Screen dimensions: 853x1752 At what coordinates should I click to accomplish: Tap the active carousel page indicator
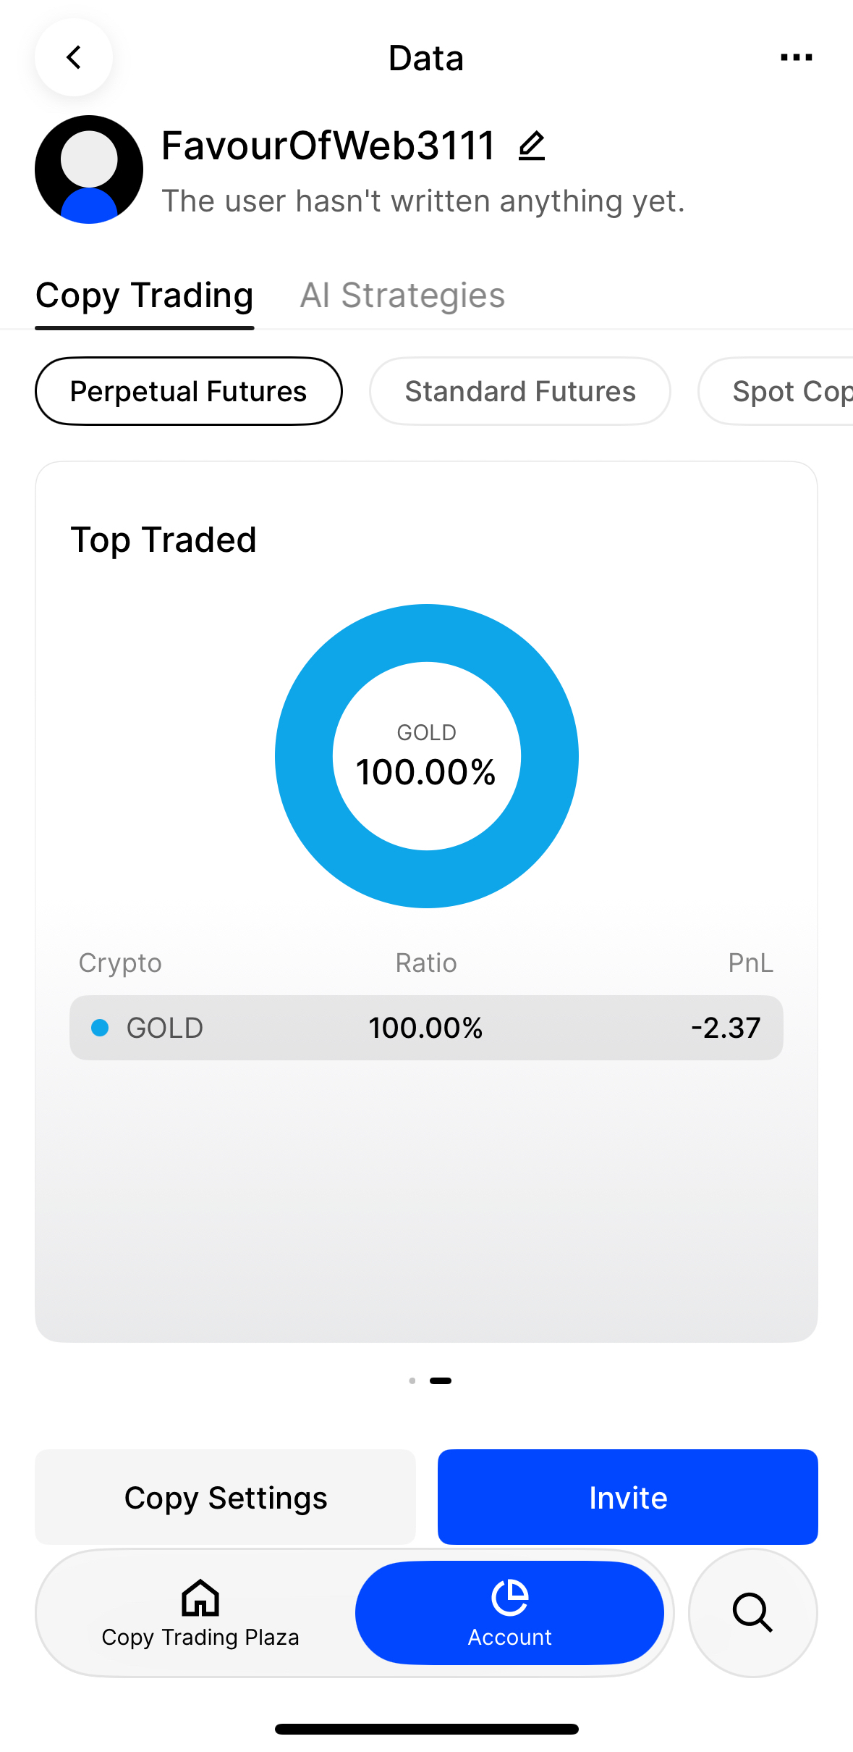(x=441, y=1380)
